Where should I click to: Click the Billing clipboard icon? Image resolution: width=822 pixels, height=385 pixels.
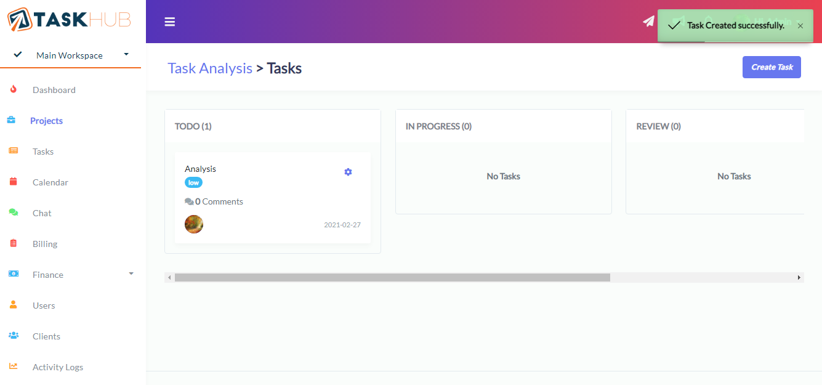14,243
